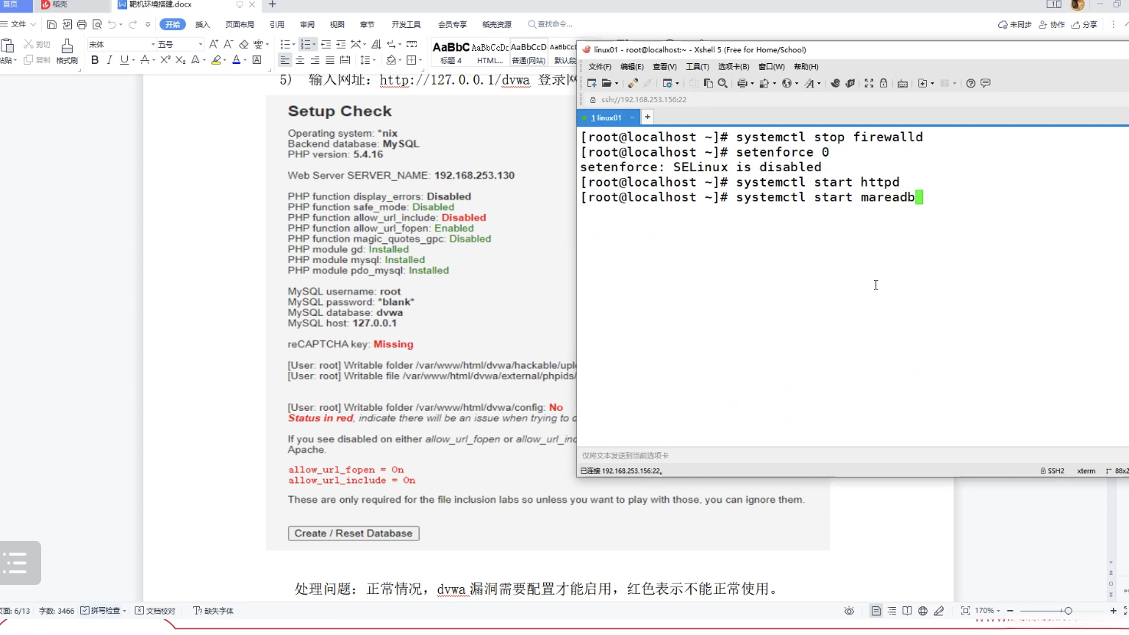Open the 开发工具 ribbon tab
1129x635 pixels.
406,24
